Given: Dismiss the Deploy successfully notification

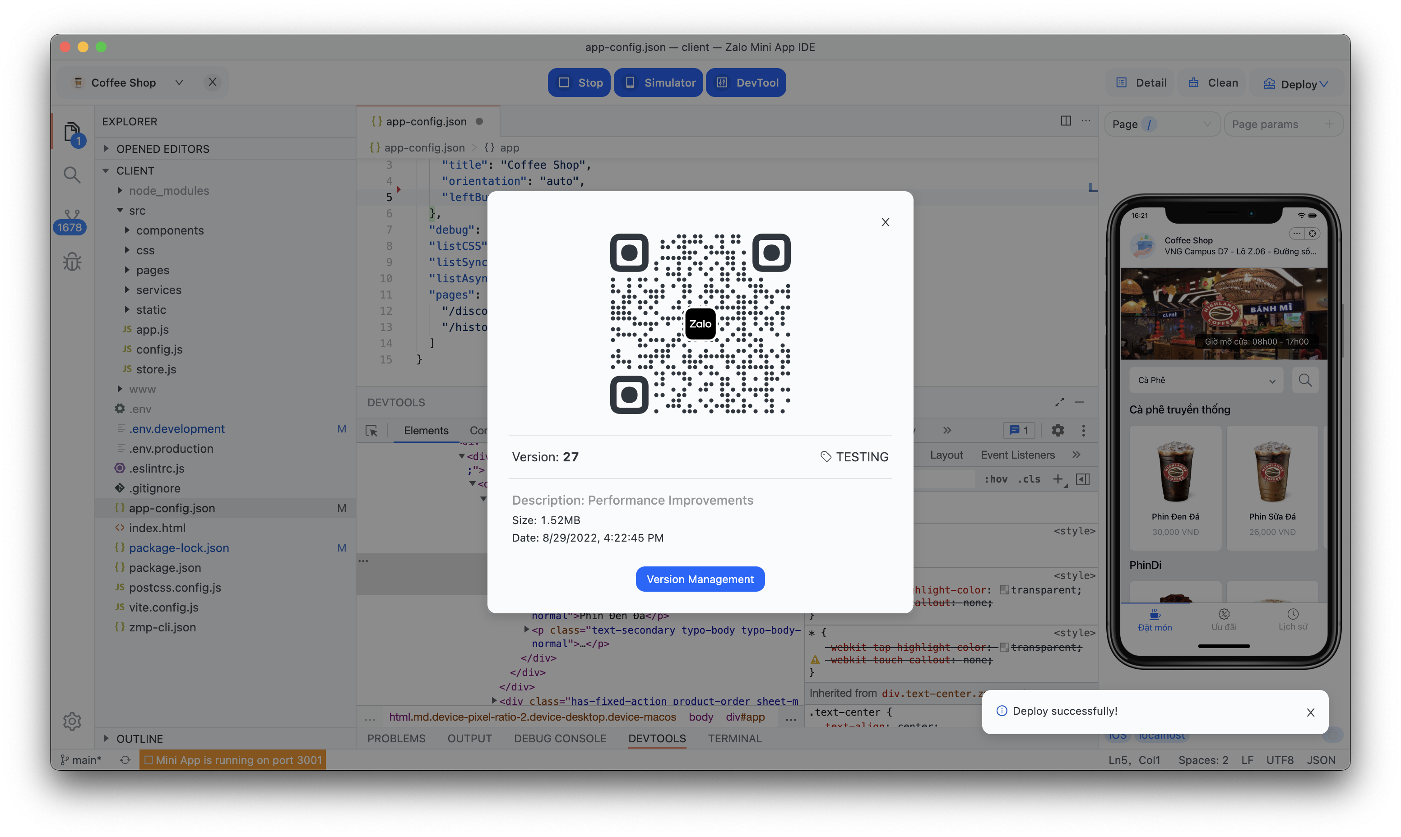Looking at the screenshot, I should (1310, 712).
